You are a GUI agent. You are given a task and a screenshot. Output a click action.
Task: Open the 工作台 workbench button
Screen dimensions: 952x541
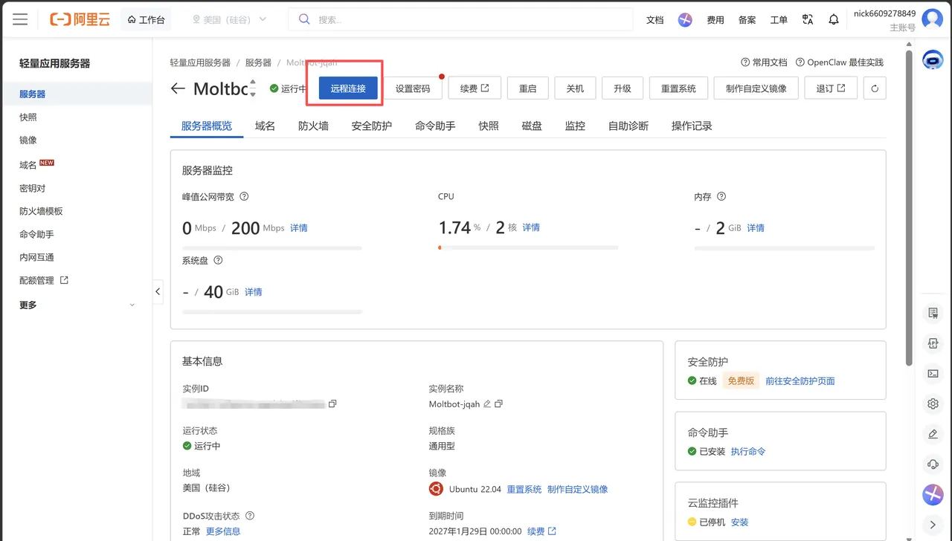coord(146,20)
